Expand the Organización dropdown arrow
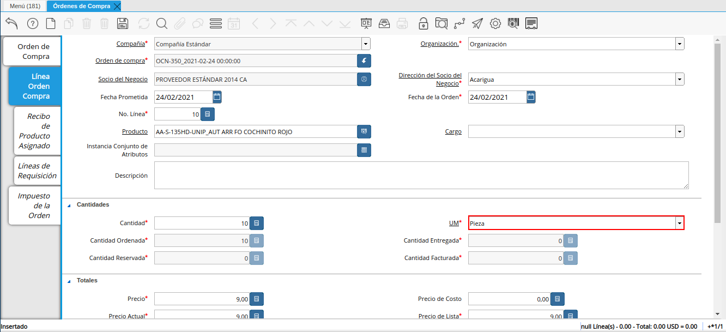Screen dimensions: 726x332 pos(680,44)
